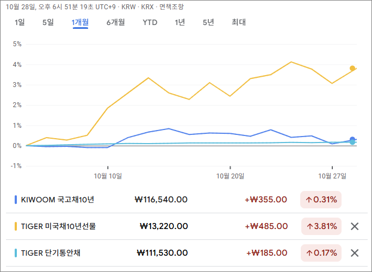Click the 10월 10일 axis label
This screenshot has height=272, width=372.
(108, 176)
